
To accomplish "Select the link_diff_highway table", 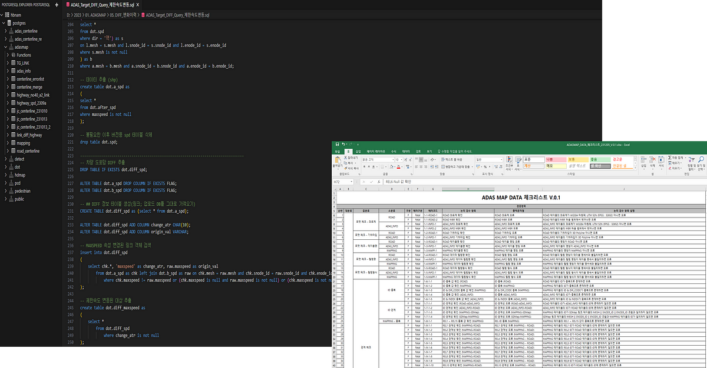I will pos(30,135).
